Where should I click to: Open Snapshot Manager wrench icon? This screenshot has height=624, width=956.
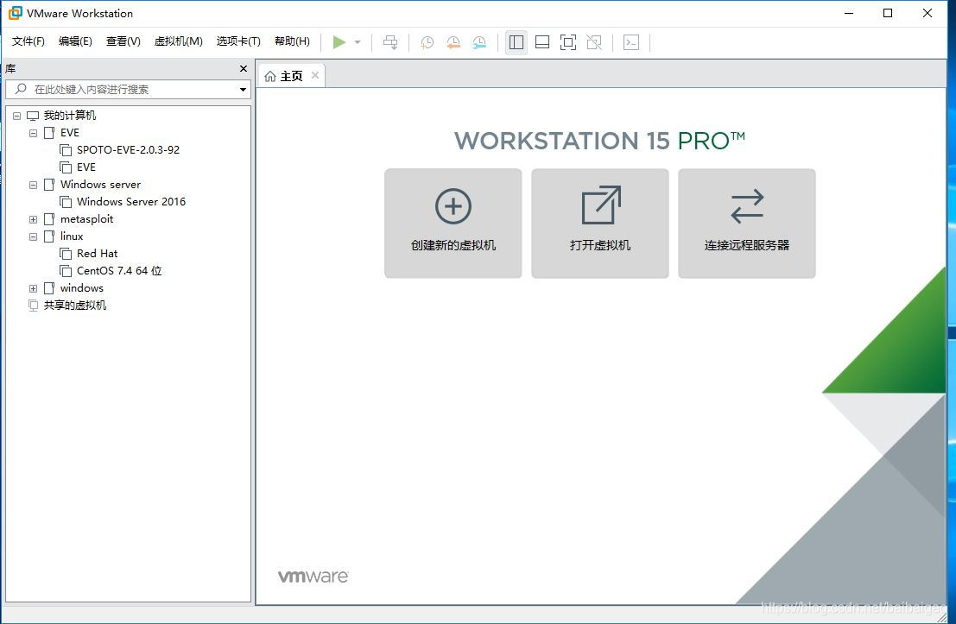(480, 42)
